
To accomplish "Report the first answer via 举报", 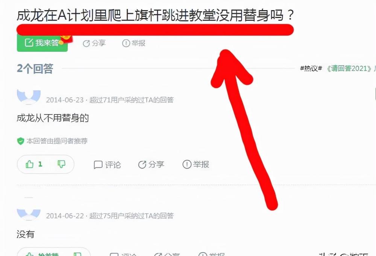I will [x=196, y=164].
